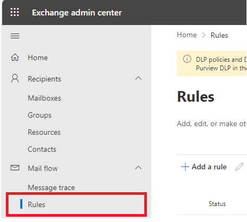247x222 pixels.
Task: Open Message trace under Mail flow
Action: (x=51, y=187)
